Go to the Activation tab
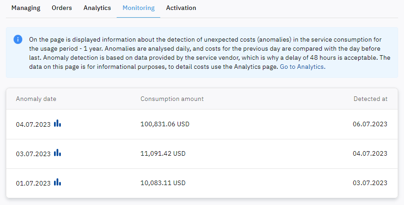This screenshot has width=404, height=205. pos(181,8)
